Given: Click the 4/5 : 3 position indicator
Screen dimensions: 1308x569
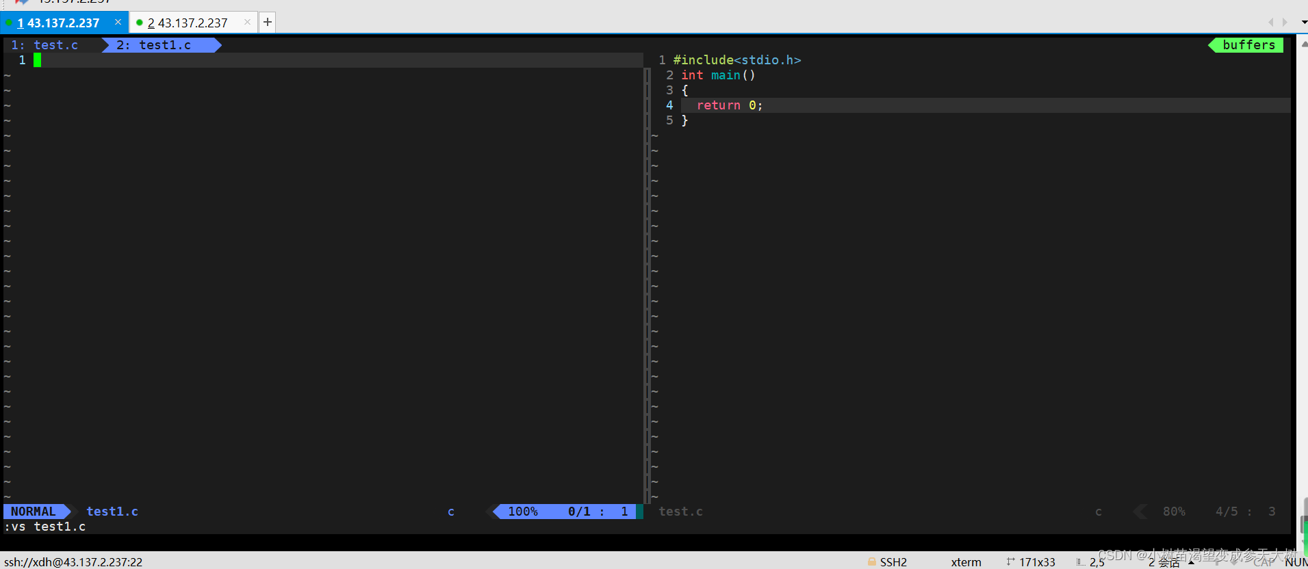Looking at the screenshot, I should (x=1245, y=512).
